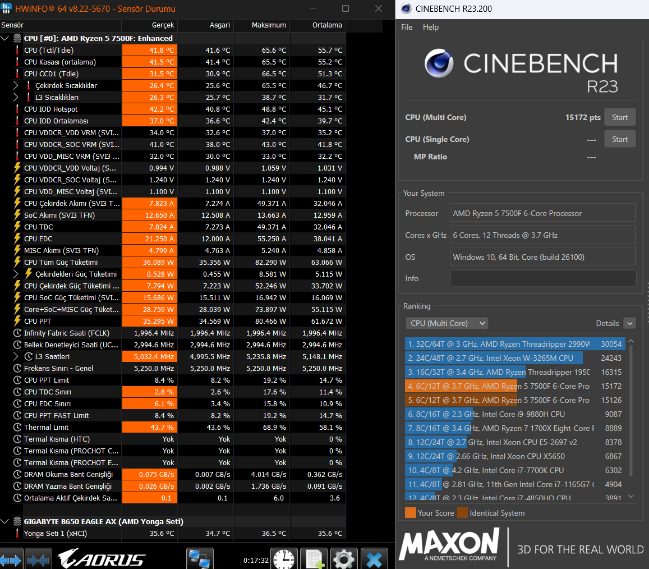The height and width of the screenshot is (569, 649).
Task: Click the HWiNFO collapse-columns arrows icon
Action: click(x=38, y=561)
